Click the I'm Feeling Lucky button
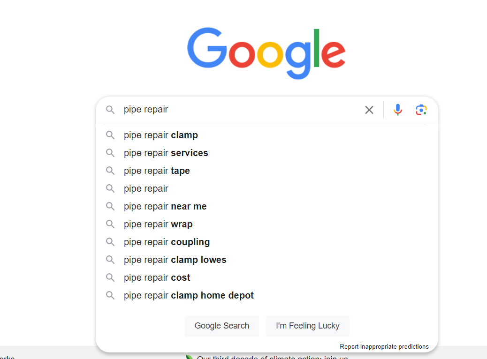487x359 pixels. click(x=307, y=326)
